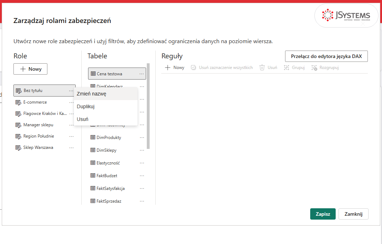Click the JSystems logo

coord(346,15)
